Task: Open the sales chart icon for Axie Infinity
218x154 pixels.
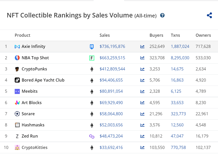Action: point(142,47)
